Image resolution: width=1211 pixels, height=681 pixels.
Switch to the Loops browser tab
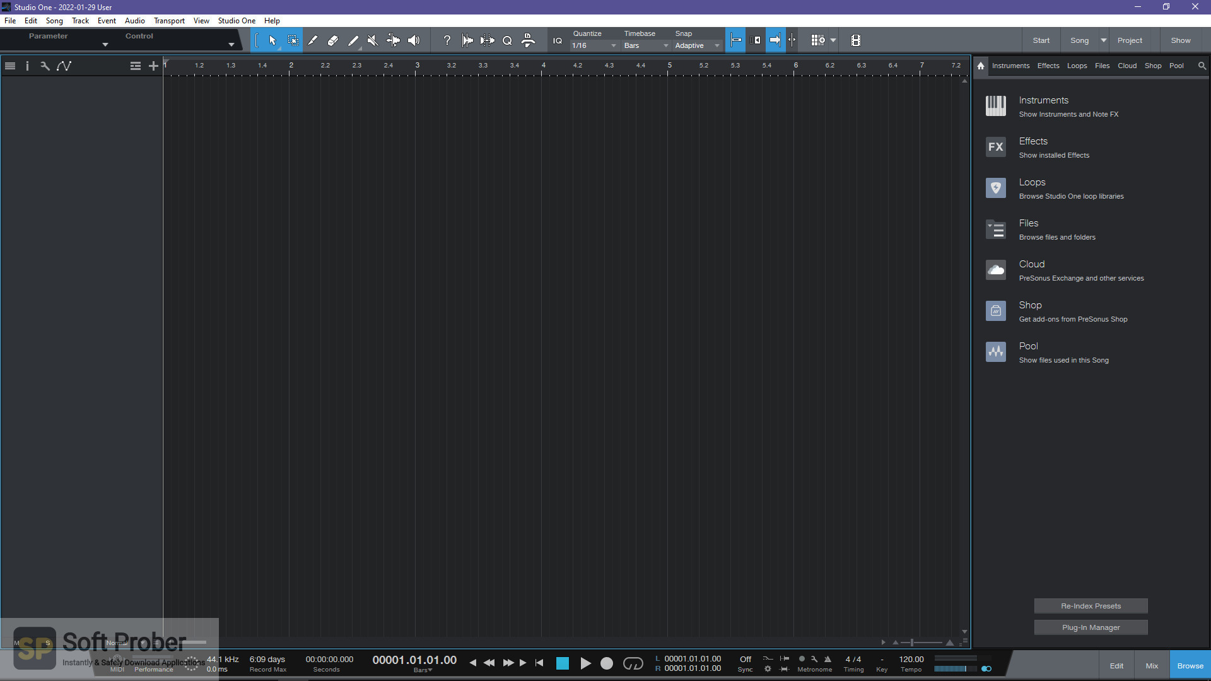coord(1077,66)
